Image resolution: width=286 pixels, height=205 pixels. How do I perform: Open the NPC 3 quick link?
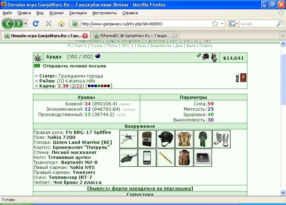[x=128, y=46]
